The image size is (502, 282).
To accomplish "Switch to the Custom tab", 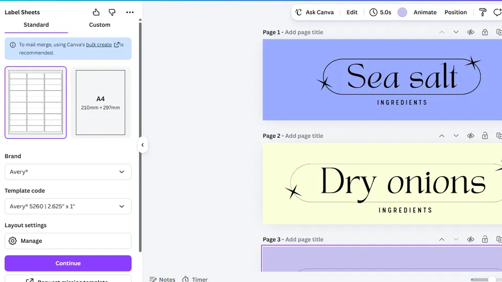I will coord(99,25).
